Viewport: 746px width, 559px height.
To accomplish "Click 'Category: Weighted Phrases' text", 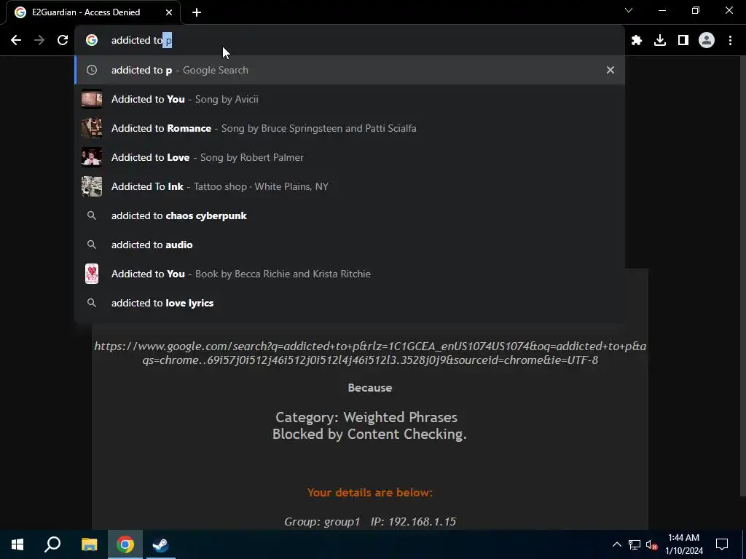I will coord(366,417).
